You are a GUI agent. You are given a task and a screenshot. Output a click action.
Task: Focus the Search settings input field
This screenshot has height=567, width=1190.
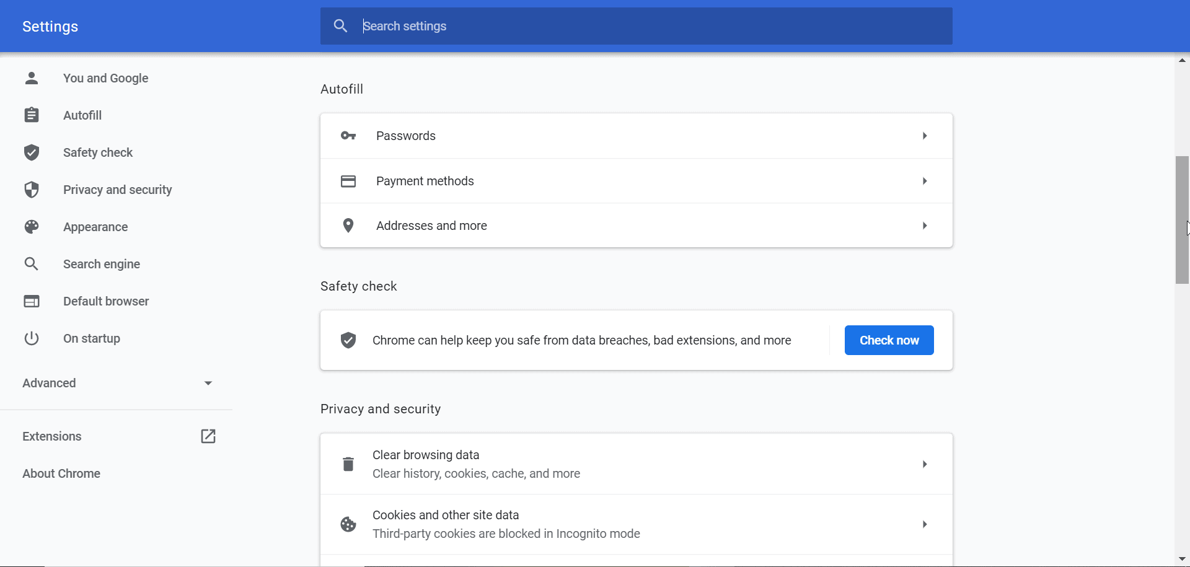[x=651, y=26]
